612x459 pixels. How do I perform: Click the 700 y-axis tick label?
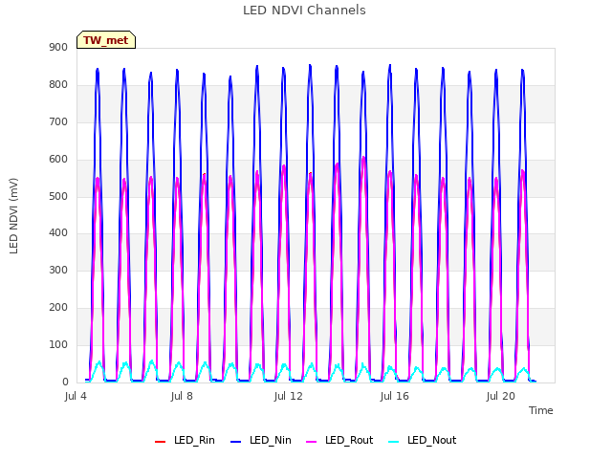58,121
